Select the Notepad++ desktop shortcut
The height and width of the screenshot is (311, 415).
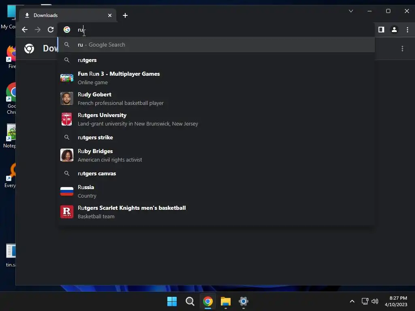(10, 136)
